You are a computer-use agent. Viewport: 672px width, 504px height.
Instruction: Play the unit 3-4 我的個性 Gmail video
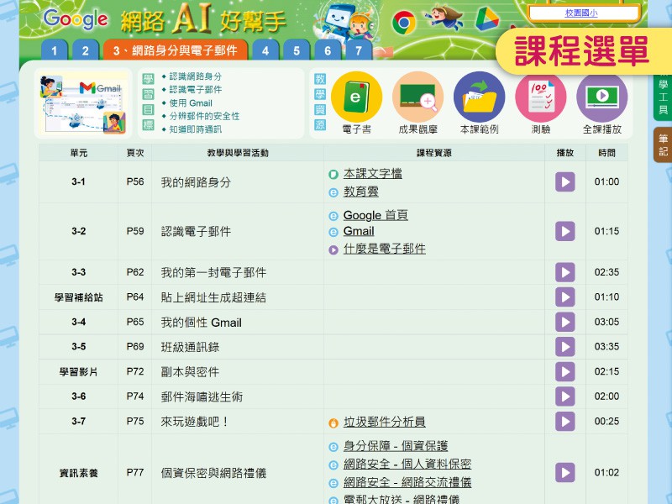click(x=564, y=323)
